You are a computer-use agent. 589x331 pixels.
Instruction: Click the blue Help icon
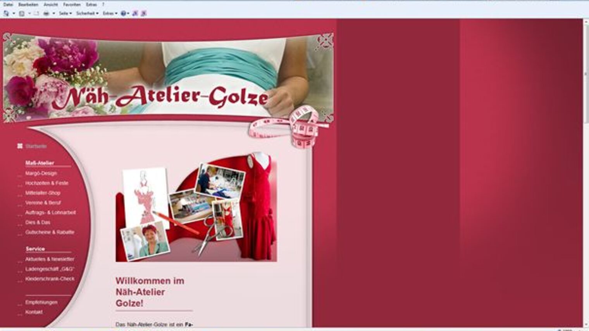tap(124, 13)
